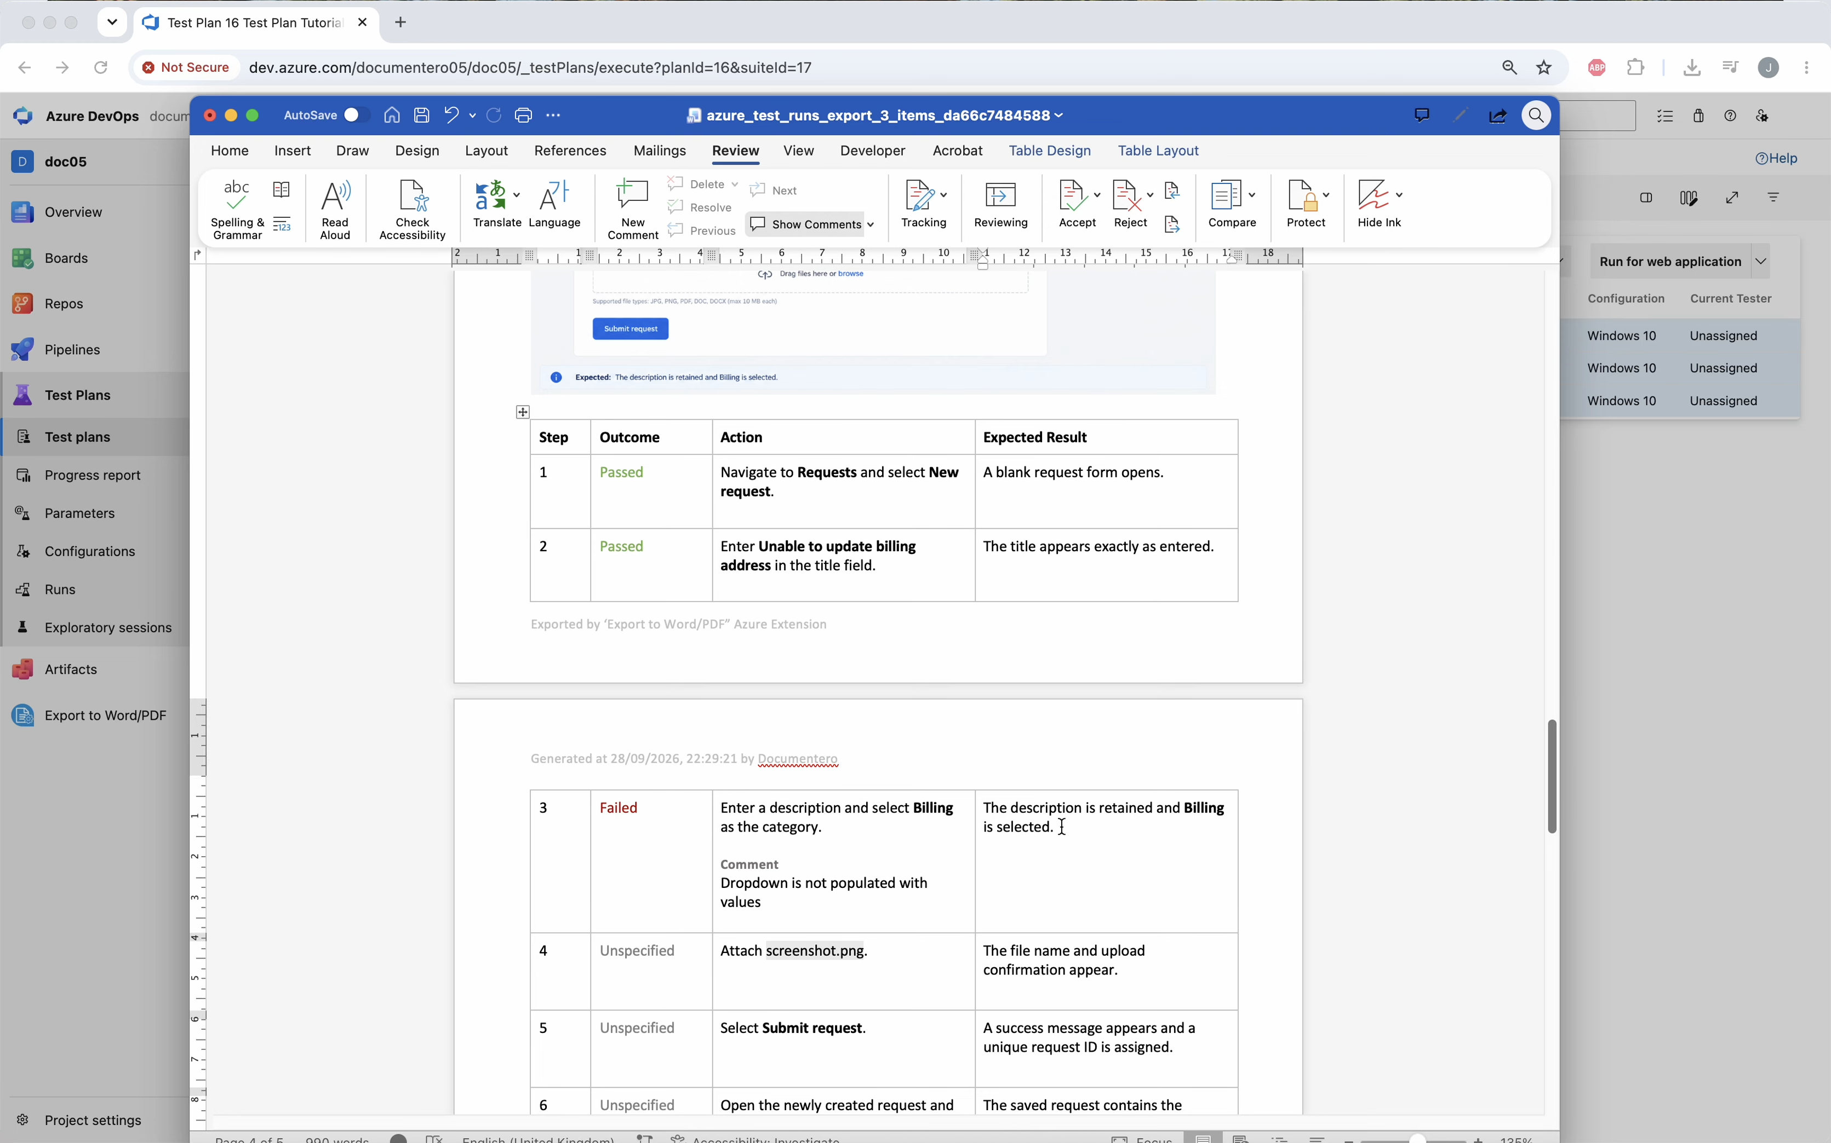Open search in Word title bar
The image size is (1831, 1143).
(x=1536, y=116)
